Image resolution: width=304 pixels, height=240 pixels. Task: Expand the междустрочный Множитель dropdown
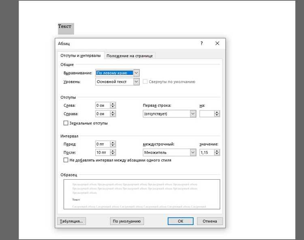coord(193,153)
